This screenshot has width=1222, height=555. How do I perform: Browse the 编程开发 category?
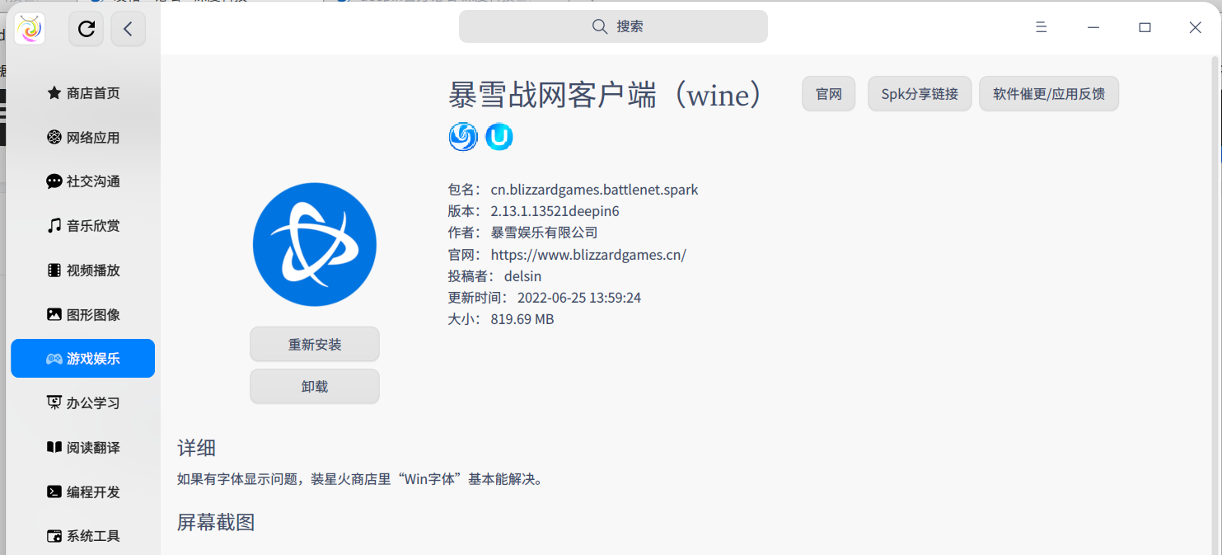point(82,492)
